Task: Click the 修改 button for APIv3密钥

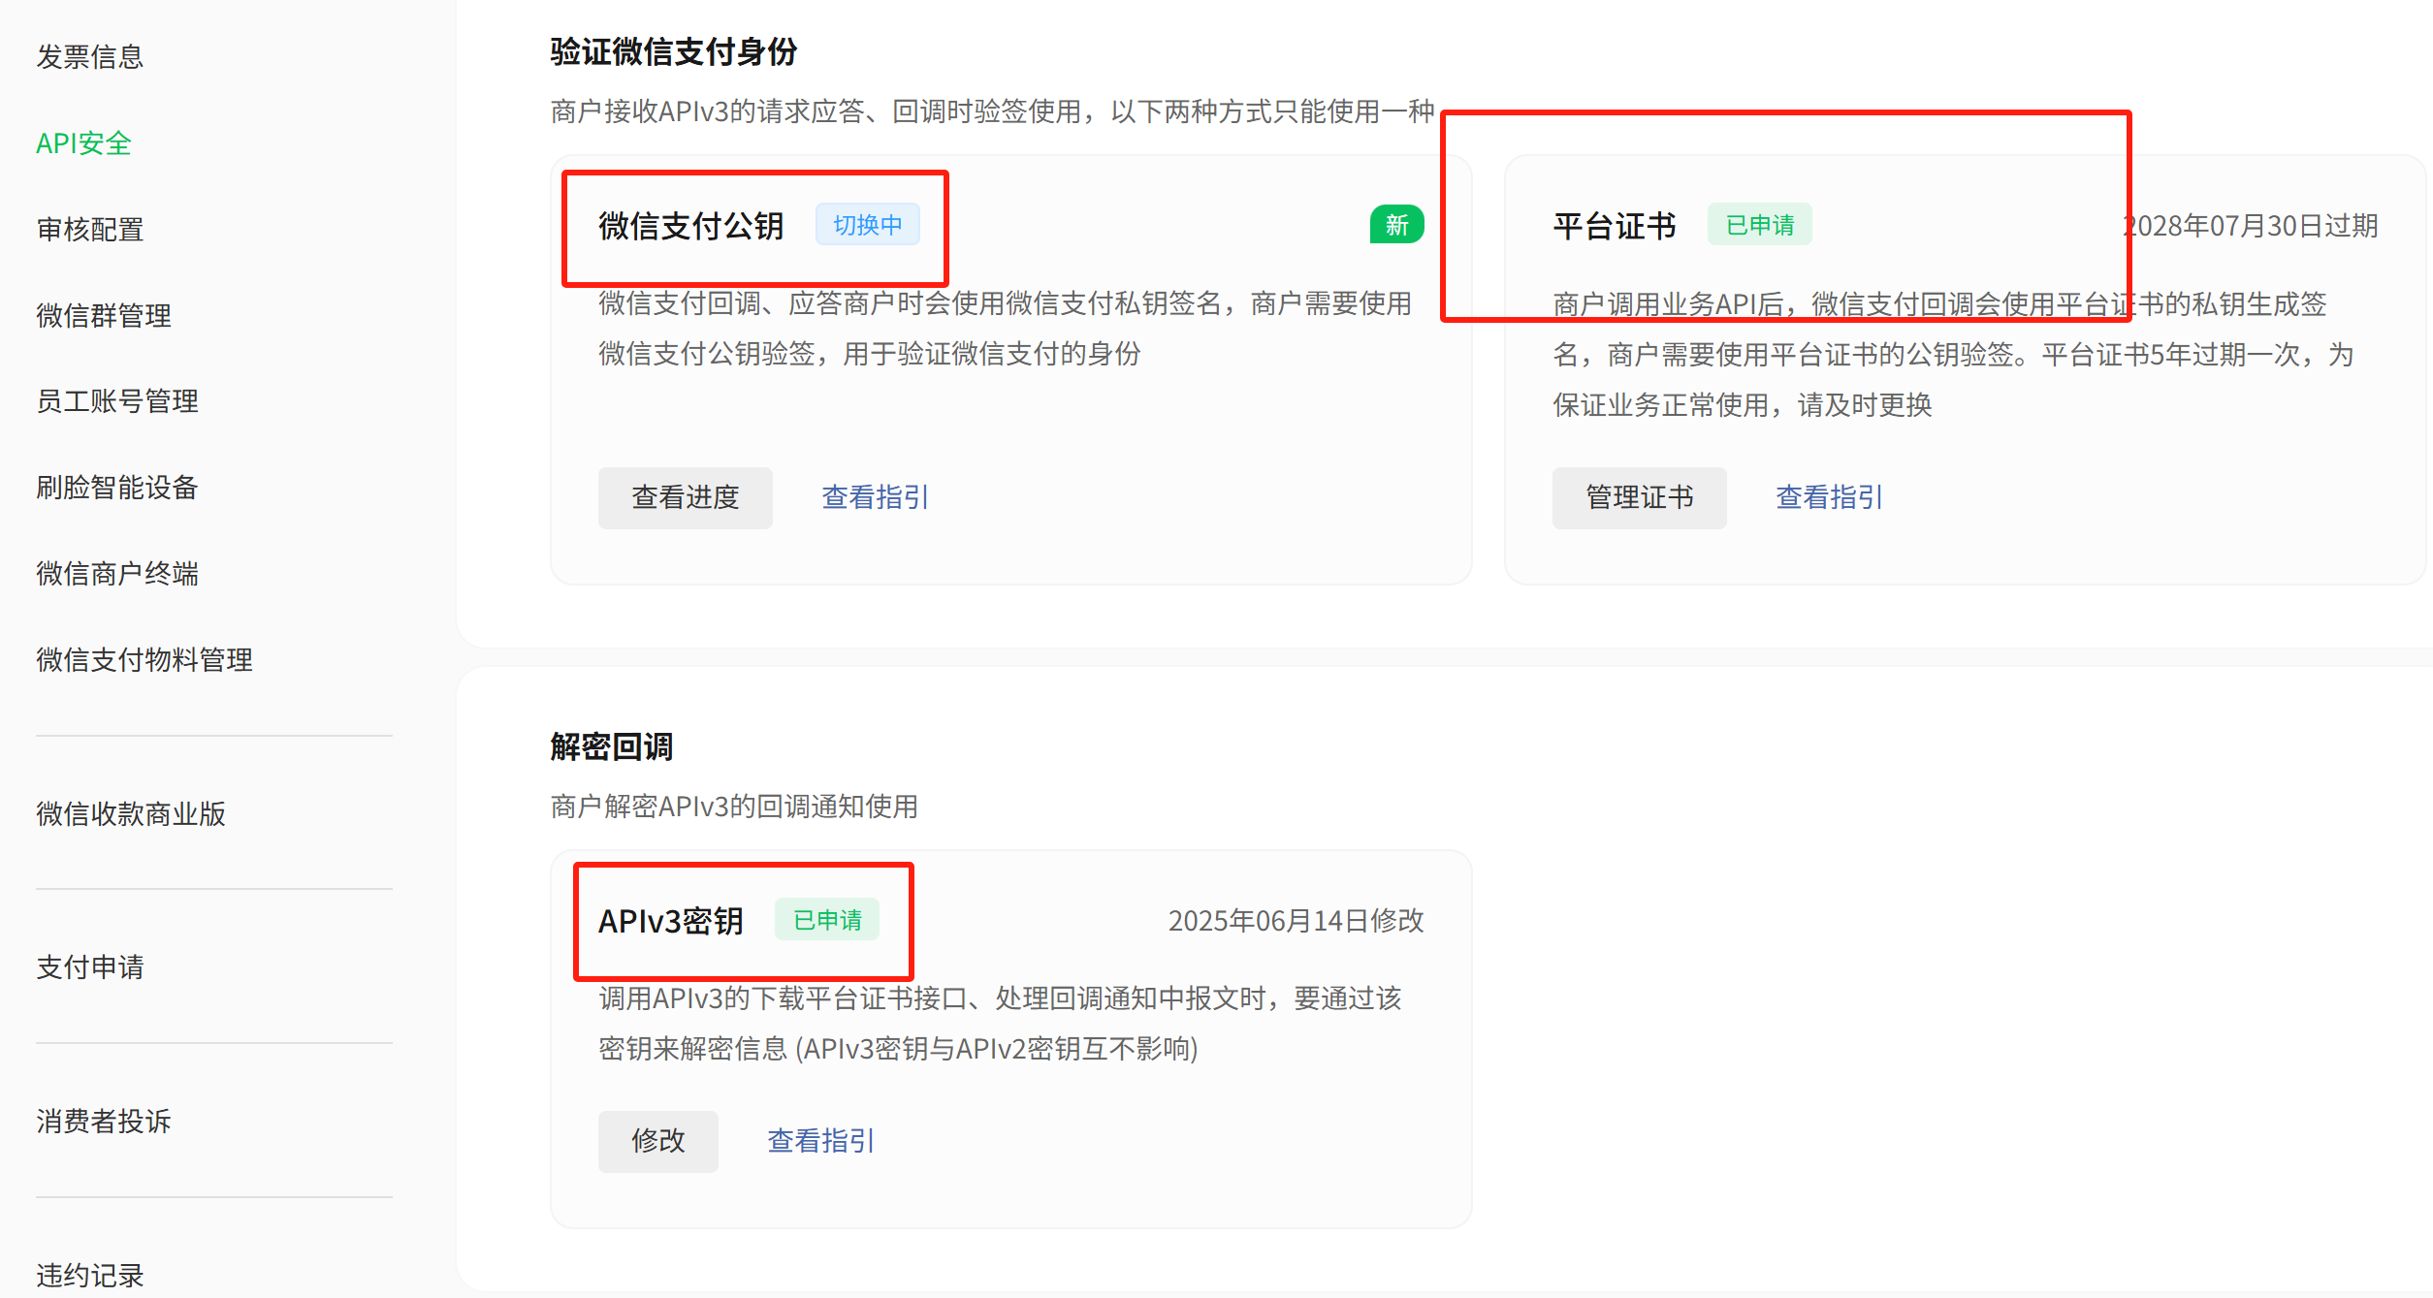Action: coord(658,1141)
